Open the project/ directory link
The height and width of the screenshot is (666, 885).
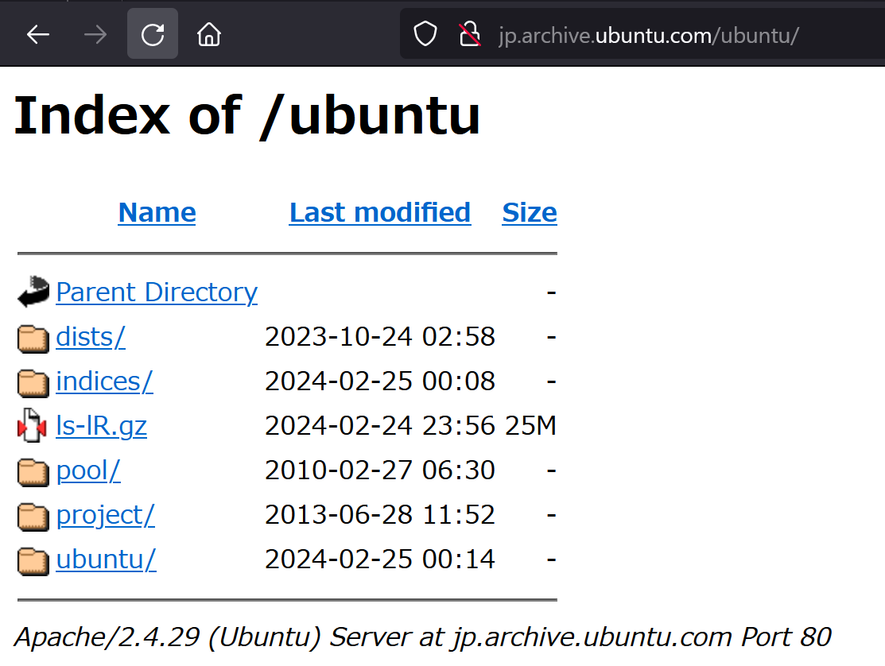105,515
